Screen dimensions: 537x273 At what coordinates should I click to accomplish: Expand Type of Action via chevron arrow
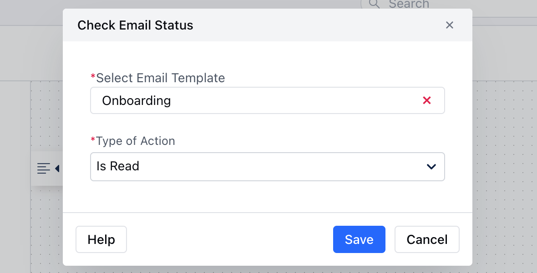point(431,166)
